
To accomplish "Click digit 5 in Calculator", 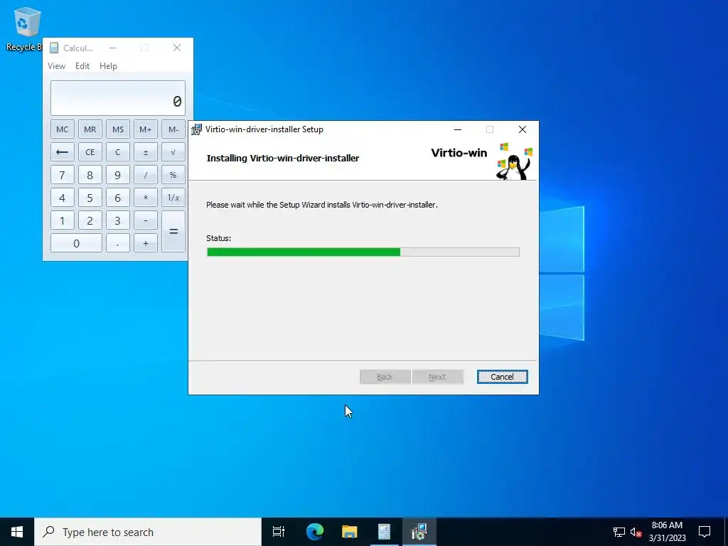I will [90, 198].
